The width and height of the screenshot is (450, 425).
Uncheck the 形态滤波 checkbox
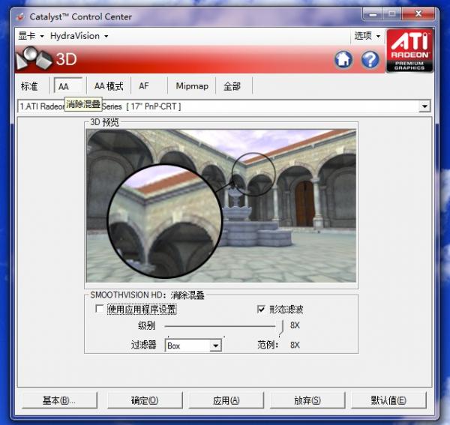pos(261,309)
